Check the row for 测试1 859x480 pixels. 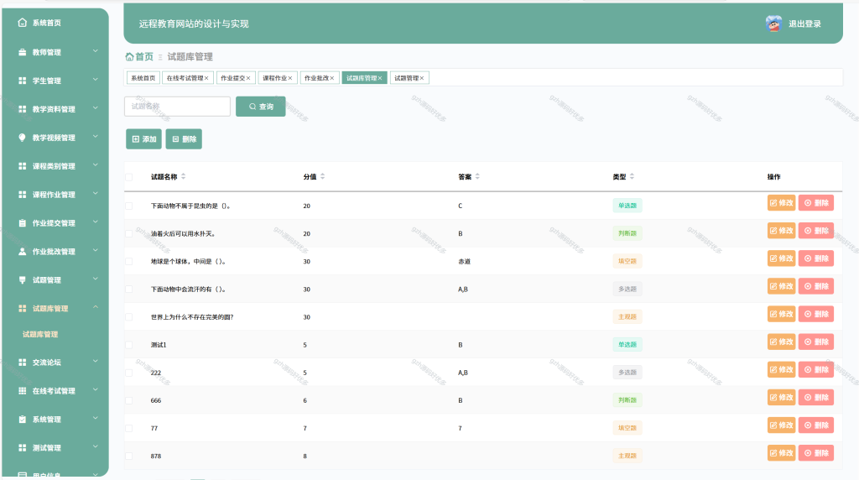(128, 345)
